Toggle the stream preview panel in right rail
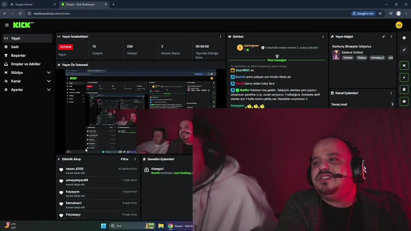Viewport: 411px width, 231px height. coord(404,65)
